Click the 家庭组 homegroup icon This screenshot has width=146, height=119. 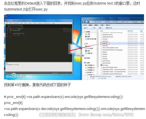pos(85,58)
